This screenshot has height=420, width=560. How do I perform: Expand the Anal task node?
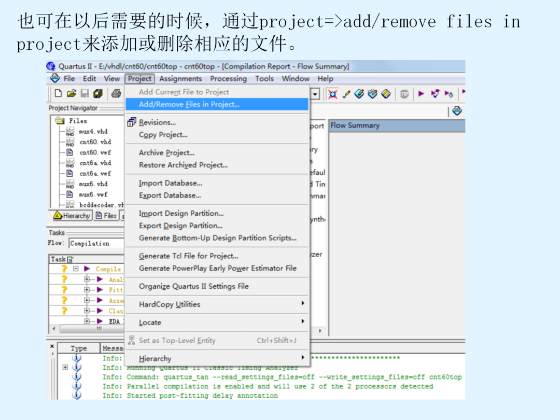[x=87, y=279]
